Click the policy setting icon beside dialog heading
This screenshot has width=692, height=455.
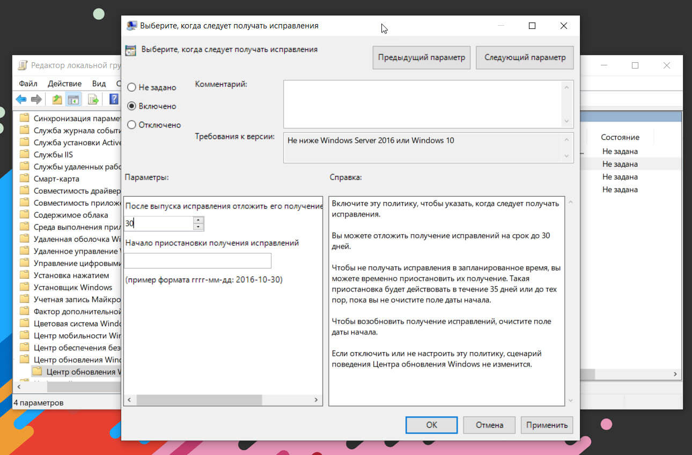[x=130, y=50]
